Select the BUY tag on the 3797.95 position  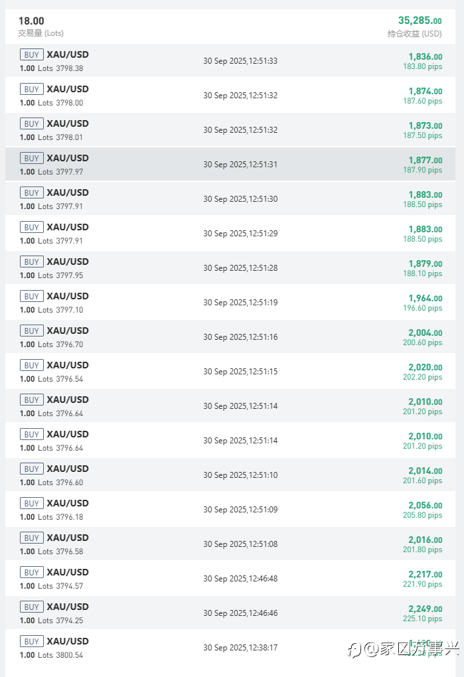tap(31, 262)
